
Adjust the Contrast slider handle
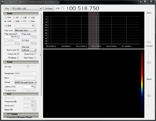coord(149,62)
